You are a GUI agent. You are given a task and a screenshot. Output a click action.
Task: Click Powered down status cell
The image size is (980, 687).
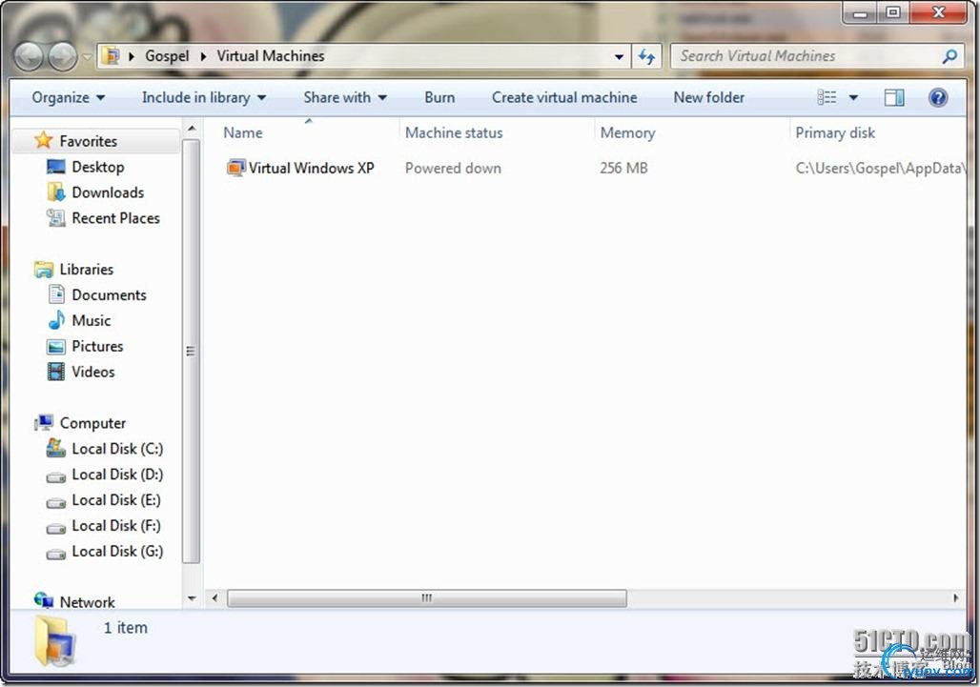click(453, 168)
